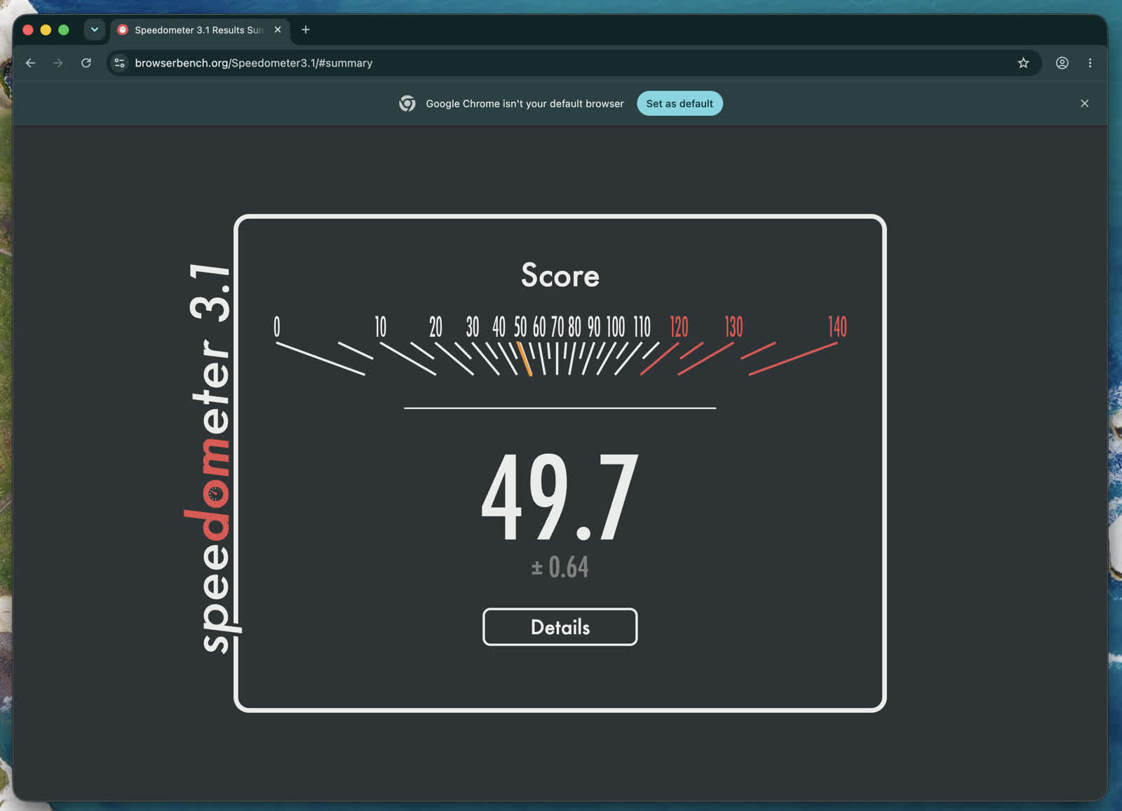Click the 0 label on the gauge
The width and height of the screenshot is (1122, 811).
[x=277, y=327]
